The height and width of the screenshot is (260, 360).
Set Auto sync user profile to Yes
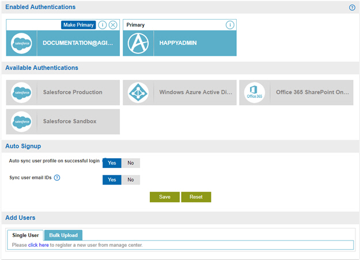[x=112, y=163]
